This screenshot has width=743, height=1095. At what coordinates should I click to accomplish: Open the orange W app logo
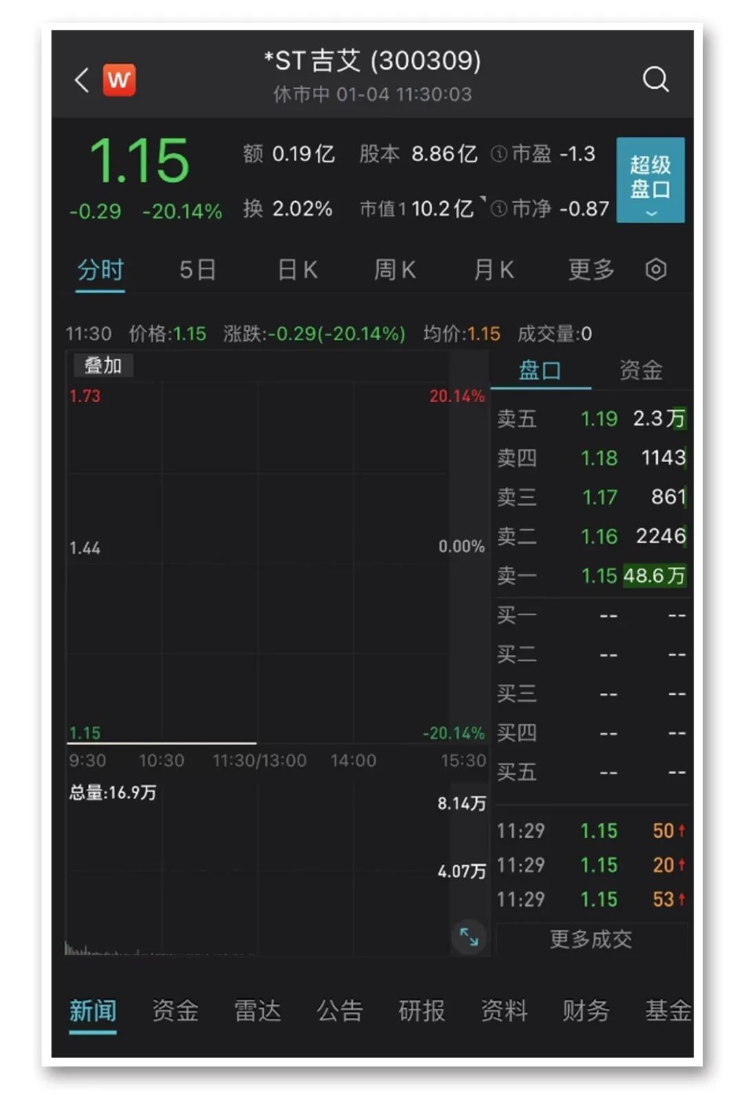point(119,80)
